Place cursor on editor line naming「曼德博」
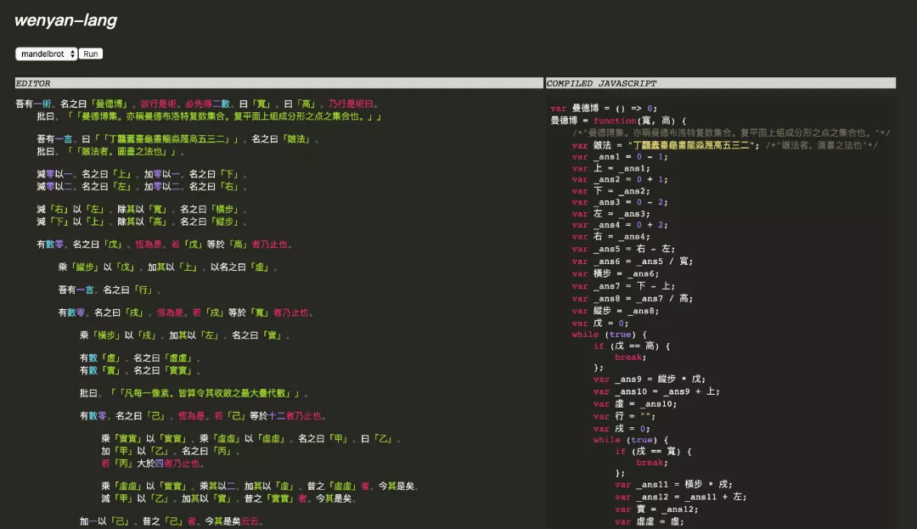Screen dimensions: 917x529 click(198, 104)
